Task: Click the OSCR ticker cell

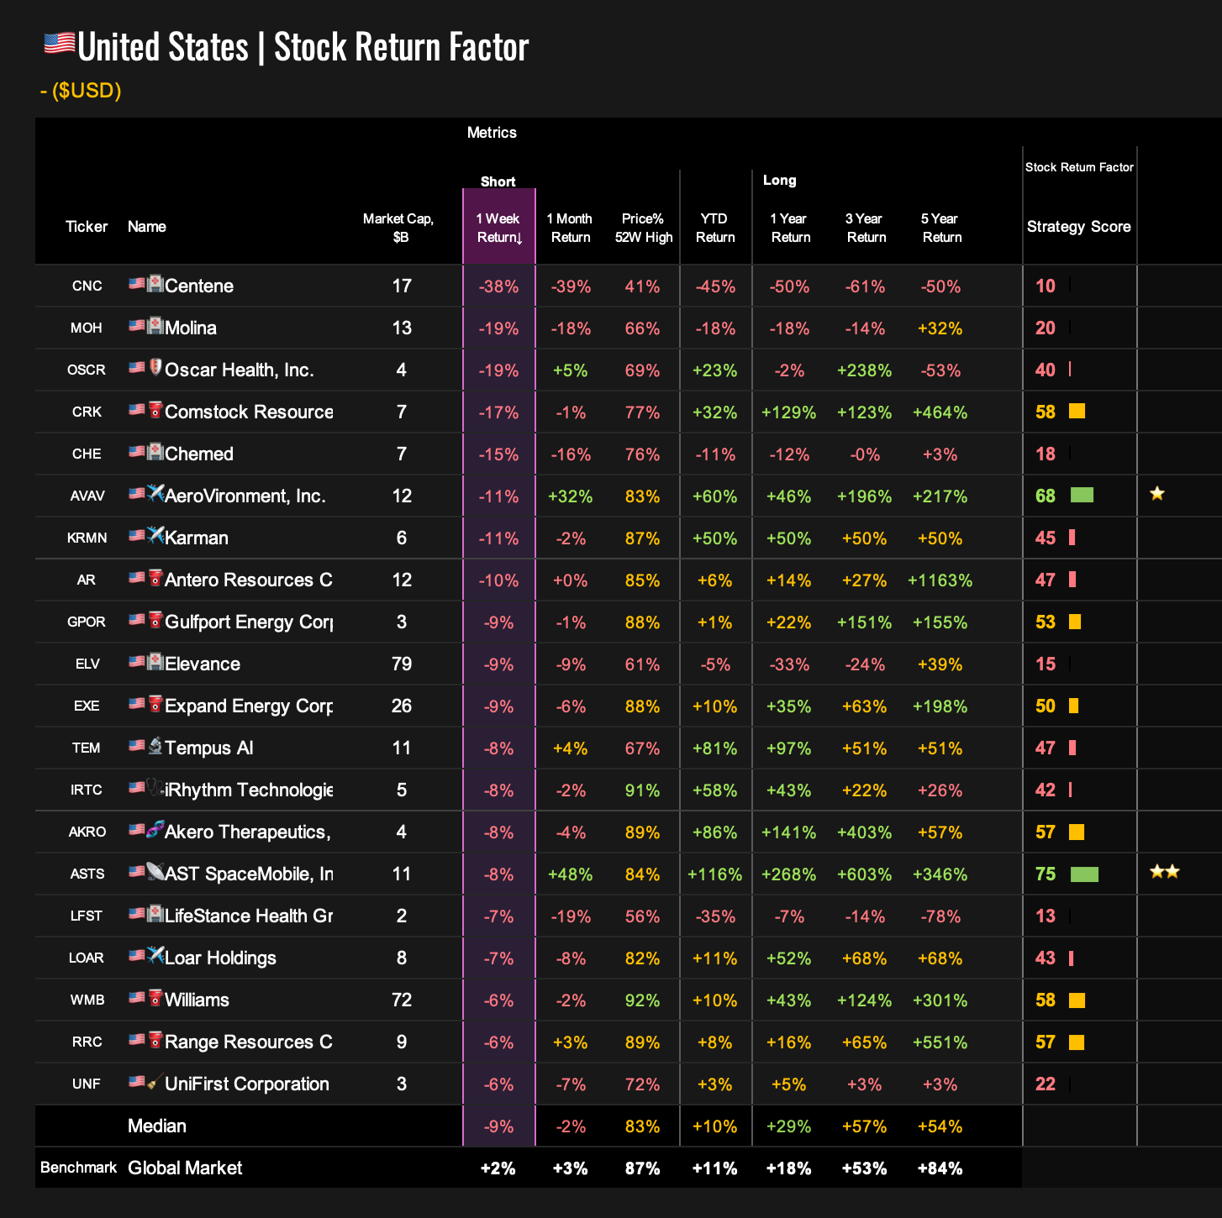Action: (87, 370)
